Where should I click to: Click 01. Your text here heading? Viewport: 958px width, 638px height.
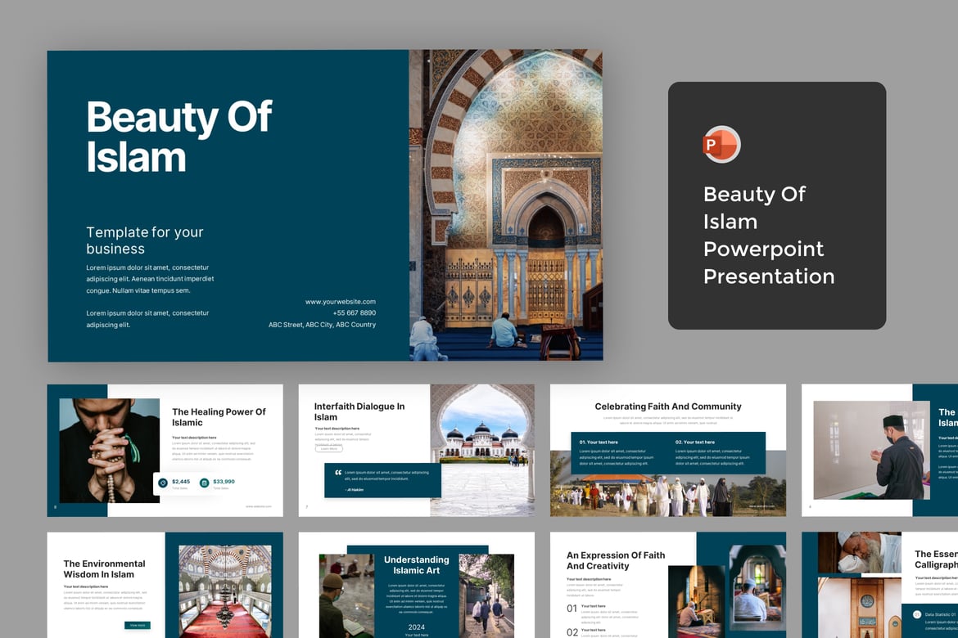click(x=599, y=442)
